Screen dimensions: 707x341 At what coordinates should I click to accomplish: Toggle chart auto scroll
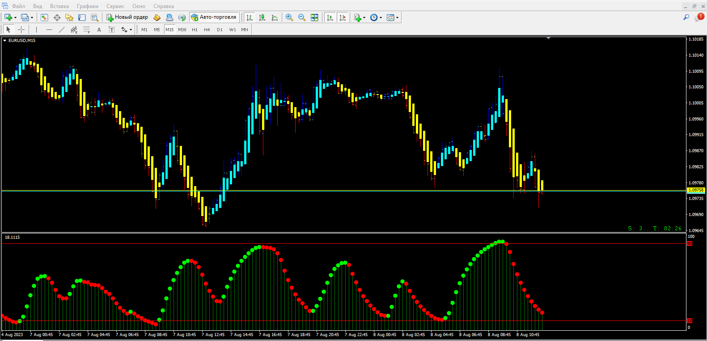pos(330,17)
